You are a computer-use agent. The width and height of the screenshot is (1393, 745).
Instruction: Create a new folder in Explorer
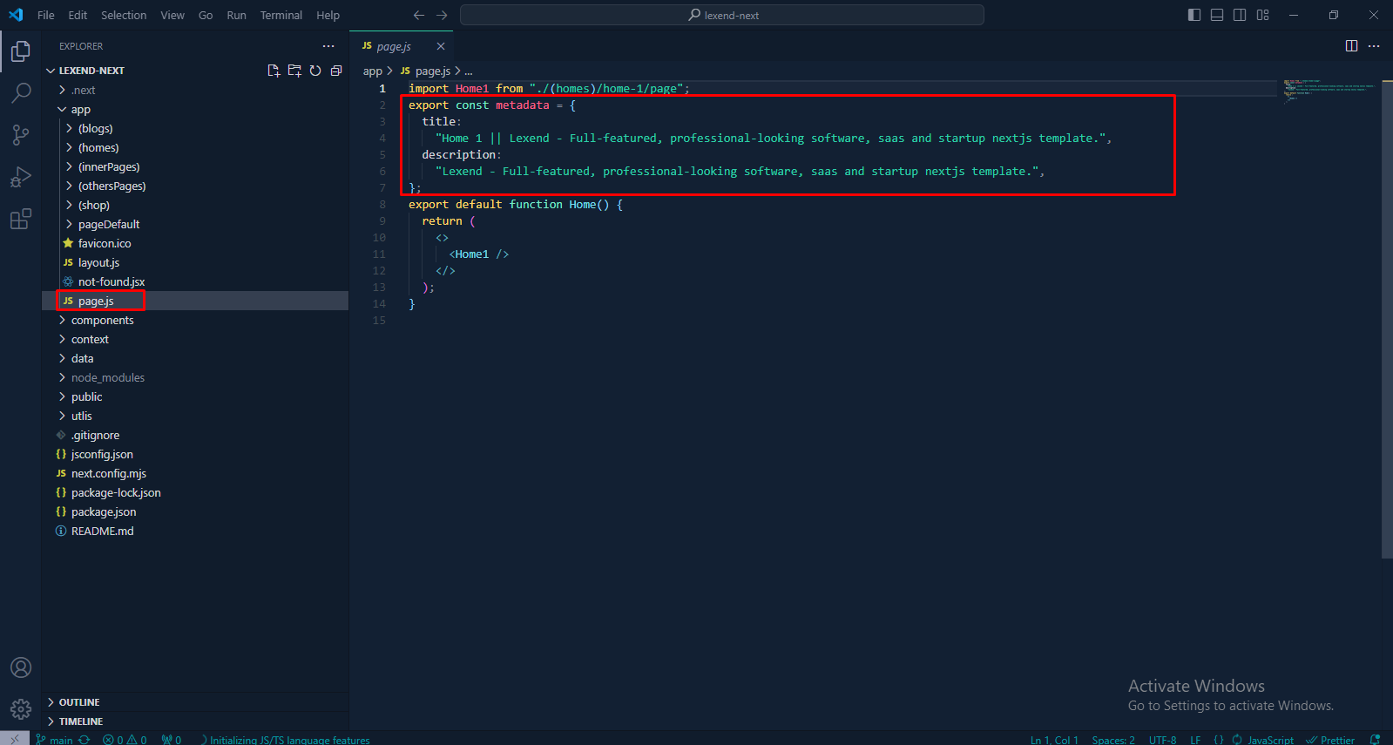[294, 71]
